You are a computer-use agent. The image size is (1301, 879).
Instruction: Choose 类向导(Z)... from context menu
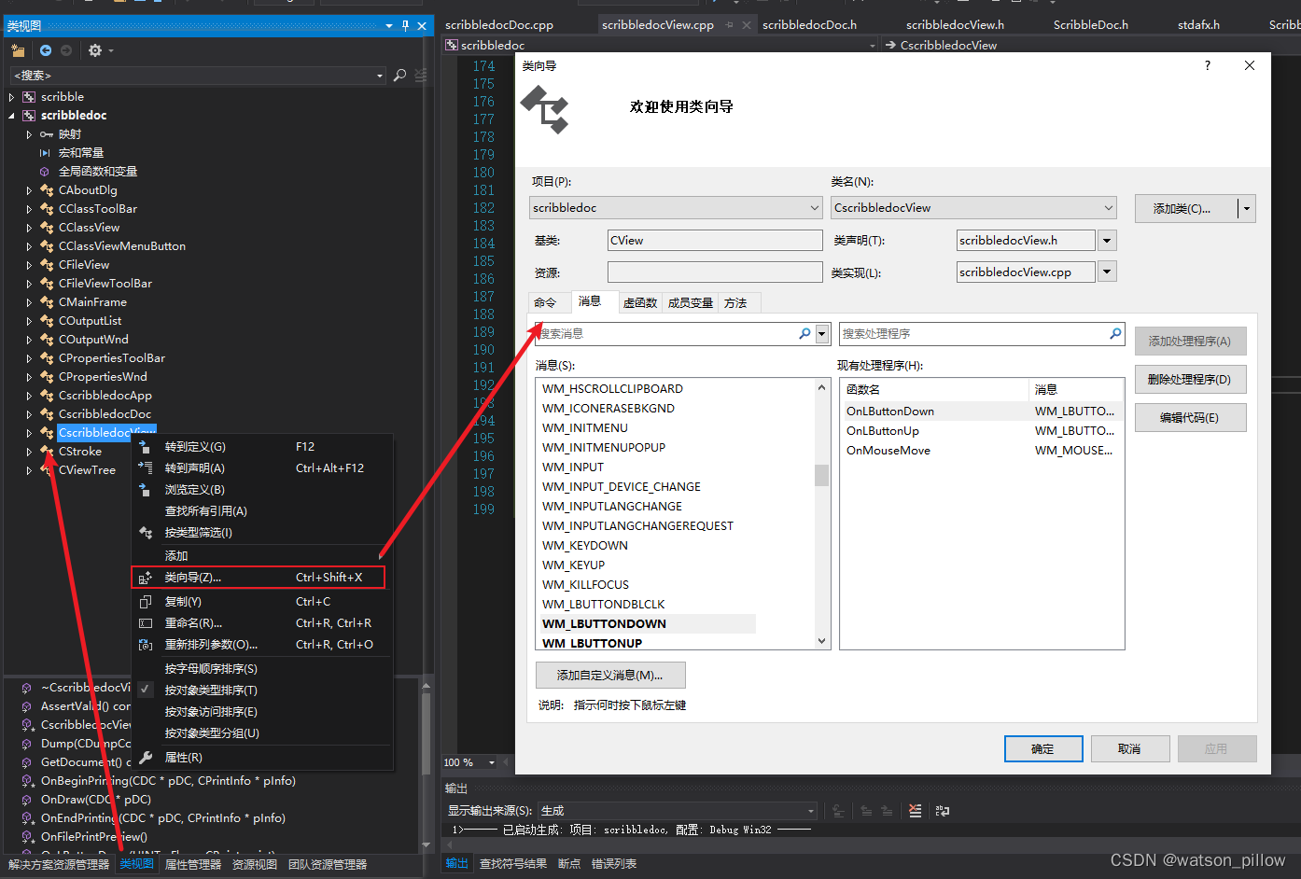(258, 578)
